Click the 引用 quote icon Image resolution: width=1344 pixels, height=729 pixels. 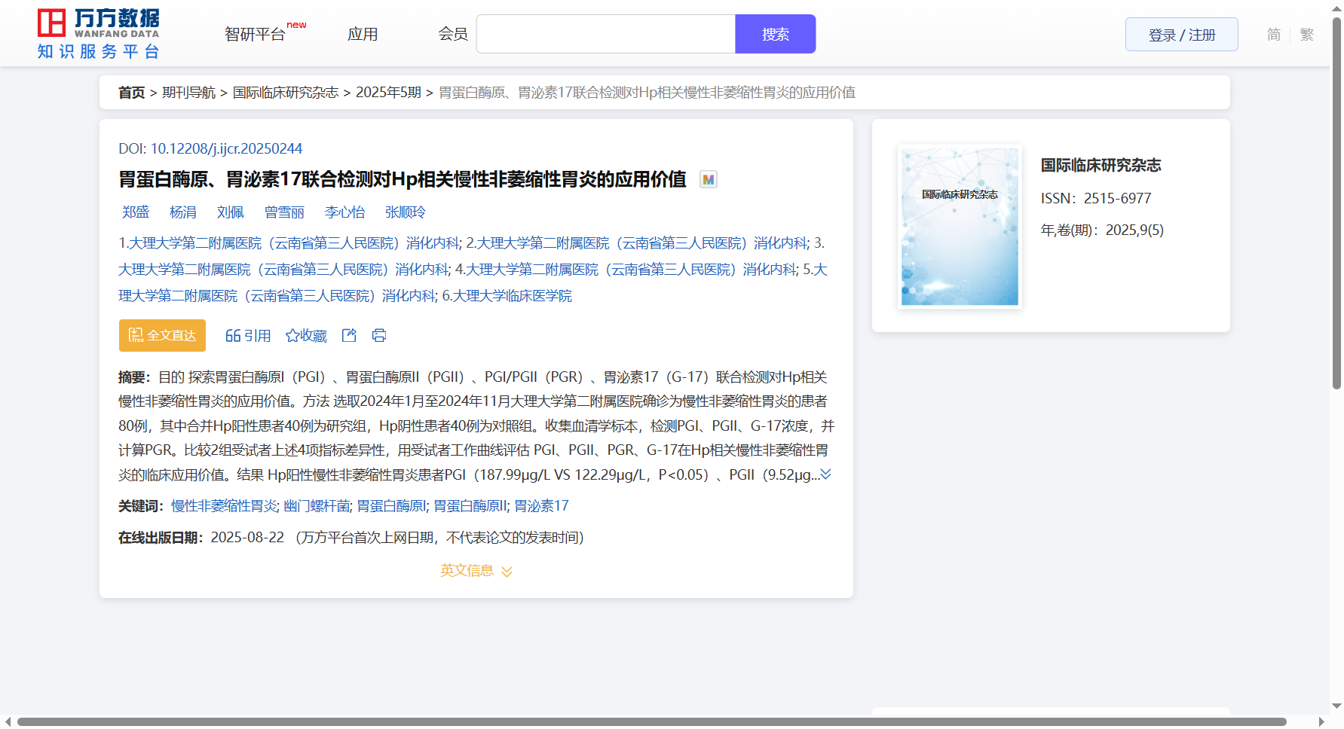click(x=233, y=336)
